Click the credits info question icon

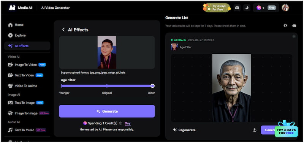pos(120,123)
